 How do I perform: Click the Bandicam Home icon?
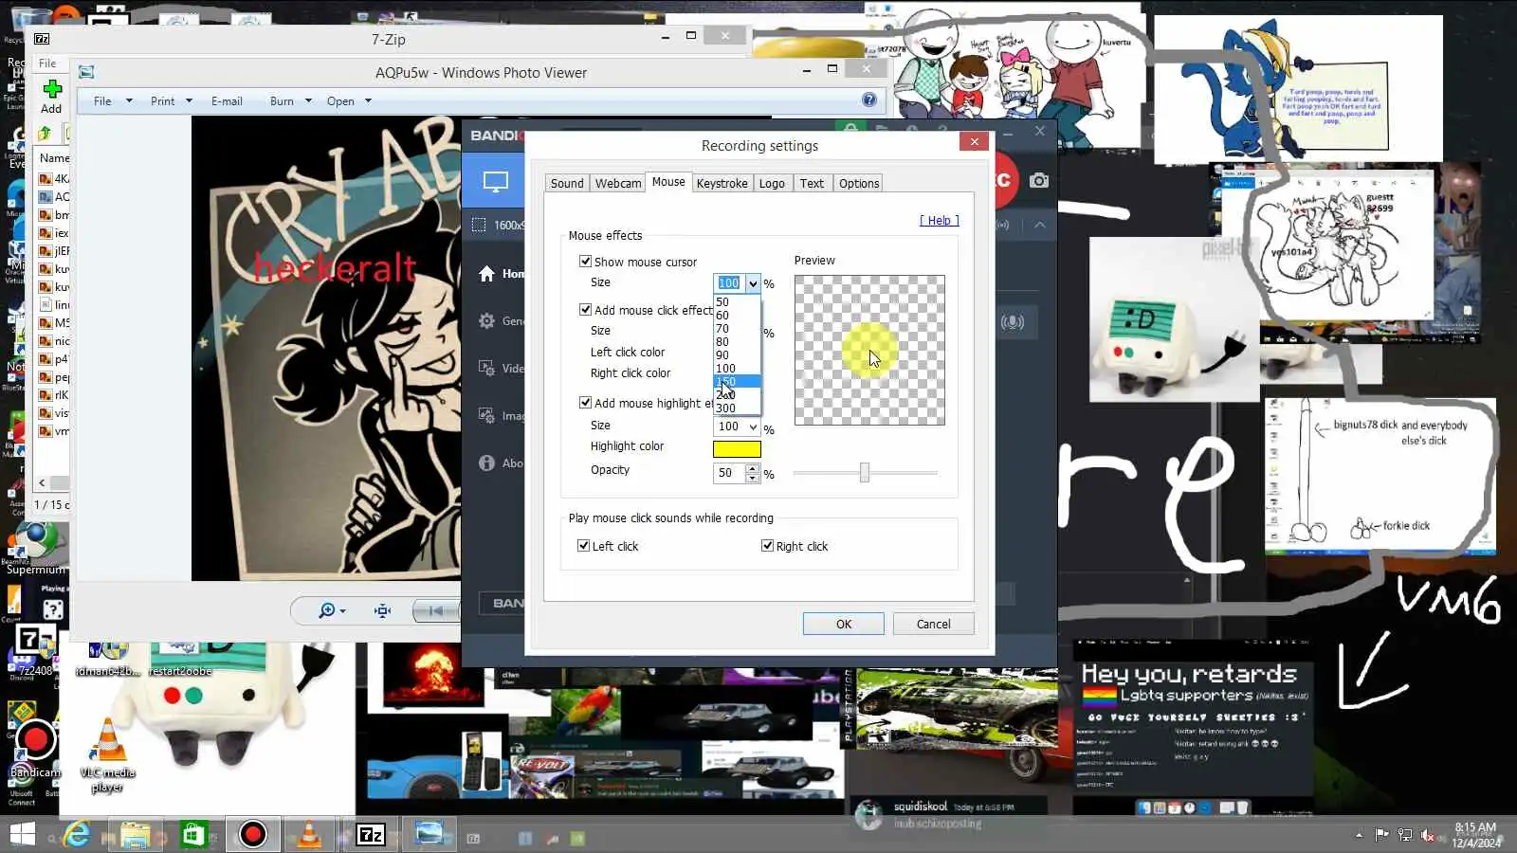(486, 274)
